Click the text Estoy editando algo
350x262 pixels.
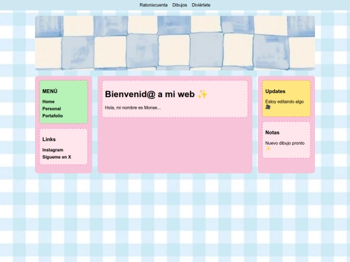[285, 102]
